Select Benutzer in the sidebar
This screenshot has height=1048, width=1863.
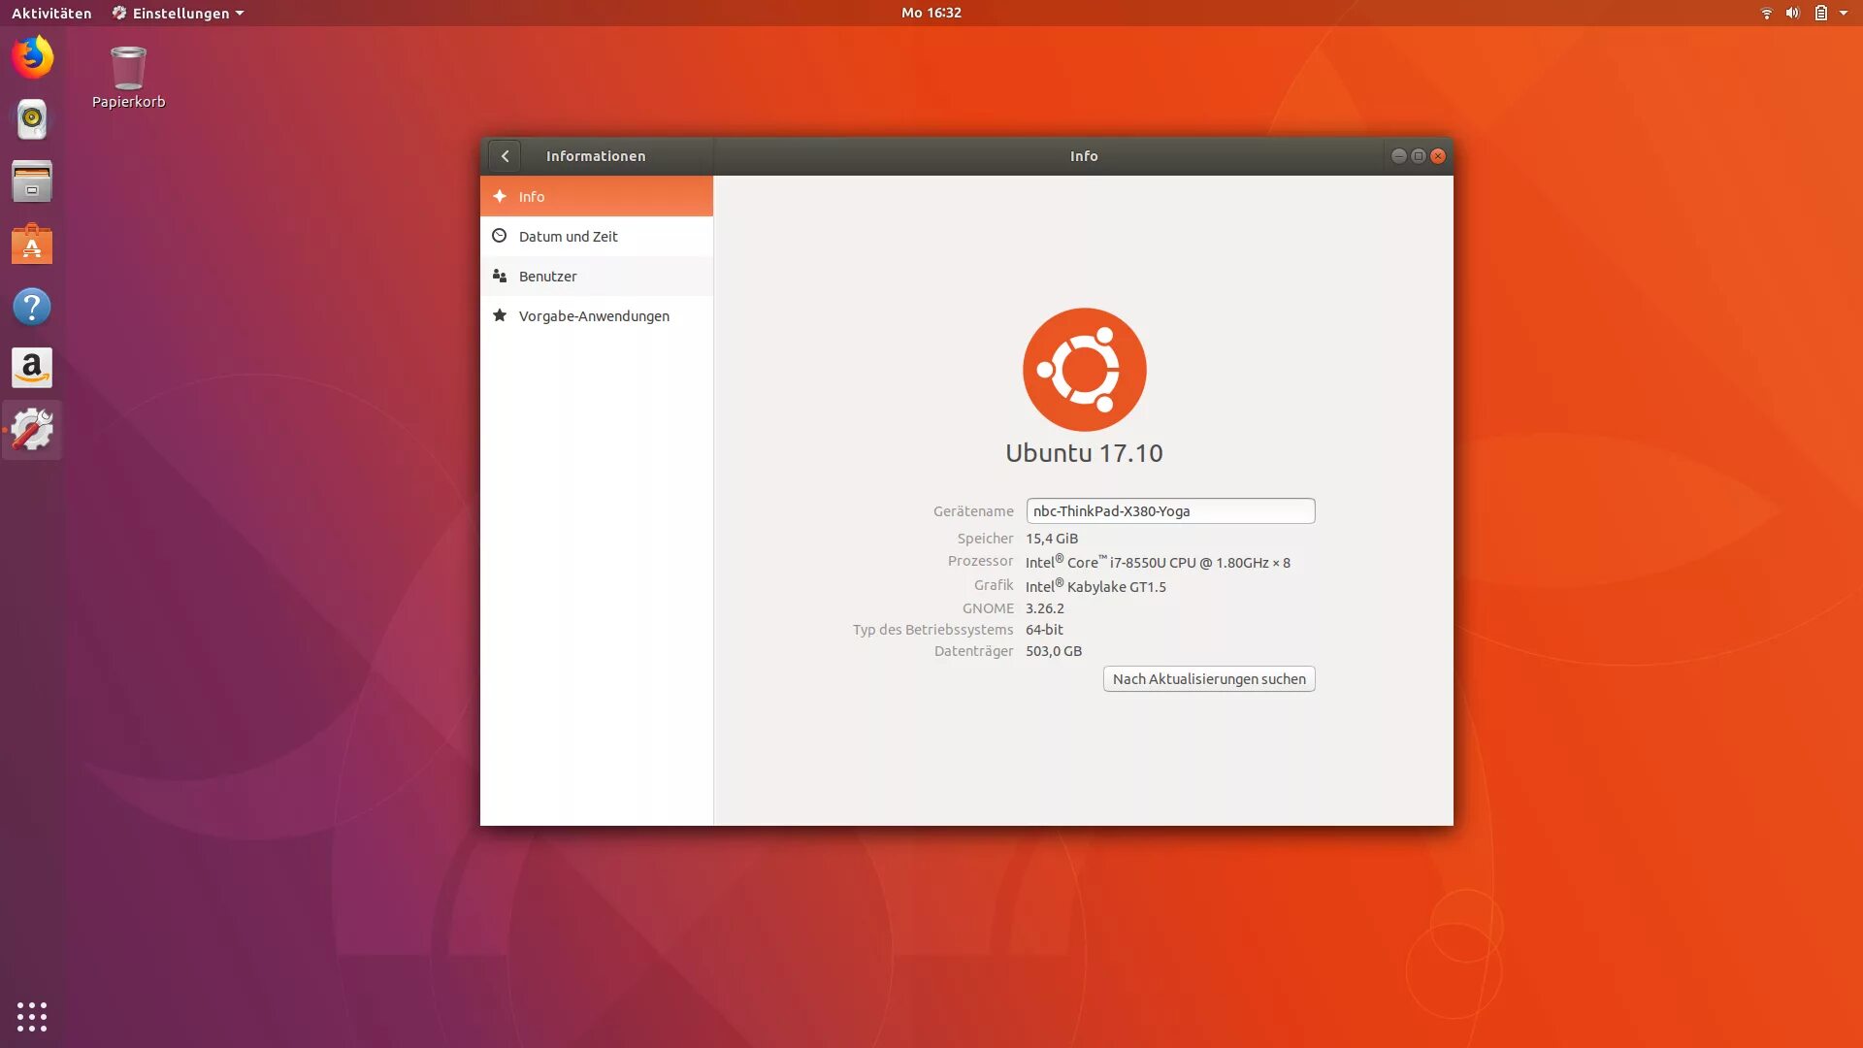pyautogui.click(x=548, y=277)
